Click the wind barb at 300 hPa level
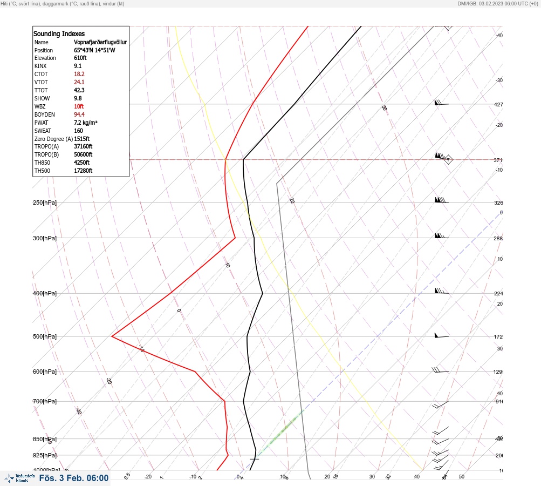The height and width of the screenshot is (486, 541). tap(442, 235)
